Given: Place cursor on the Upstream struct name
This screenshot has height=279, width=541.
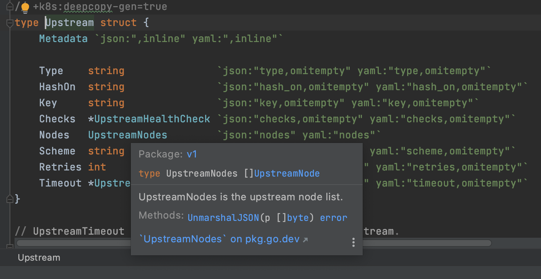Looking at the screenshot, I should (x=70, y=23).
